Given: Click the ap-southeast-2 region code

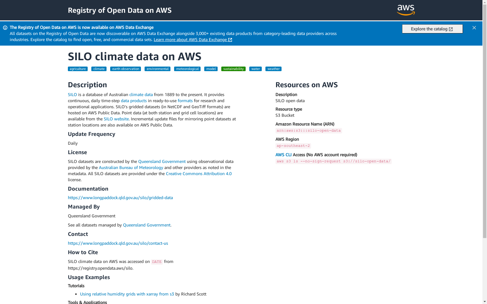Looking at the screenshot, I should pyautogui.click(x=293, y=146).
